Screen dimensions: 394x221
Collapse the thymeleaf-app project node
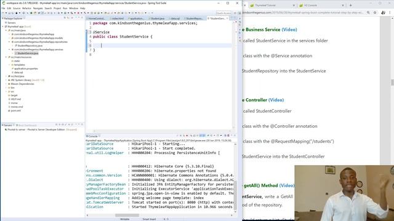tap(3, 26)
